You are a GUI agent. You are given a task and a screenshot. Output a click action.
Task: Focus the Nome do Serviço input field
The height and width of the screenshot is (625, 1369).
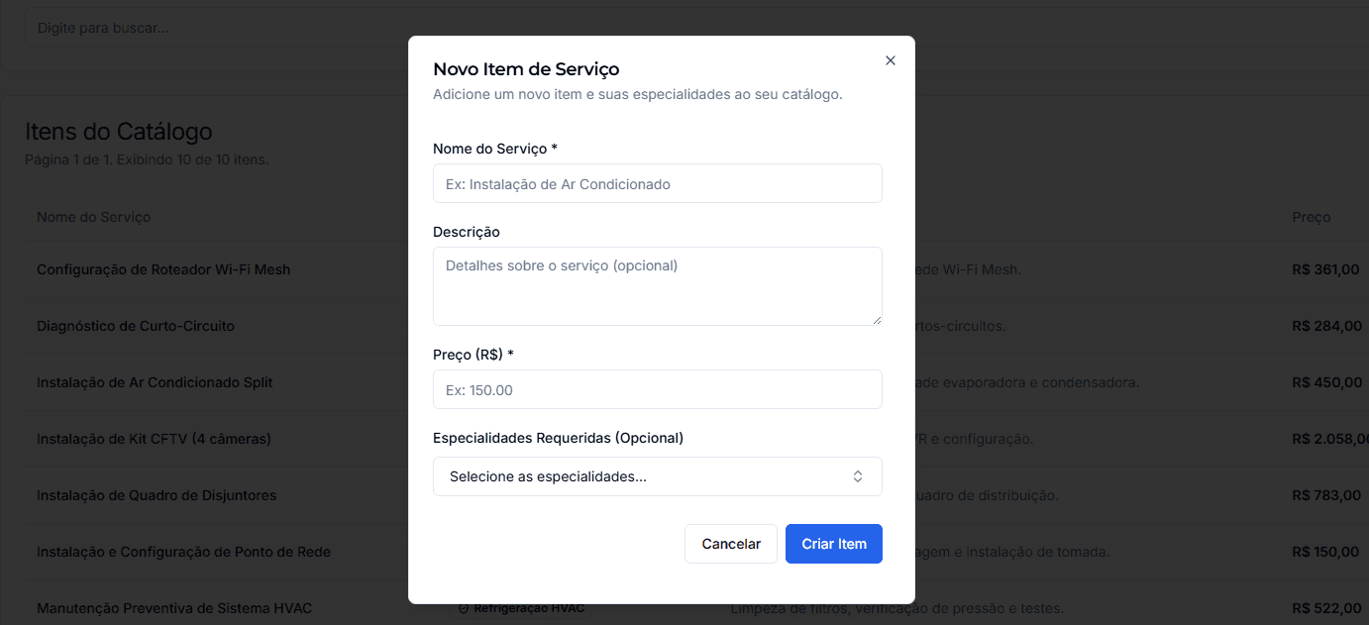click(x=657, y=183)
